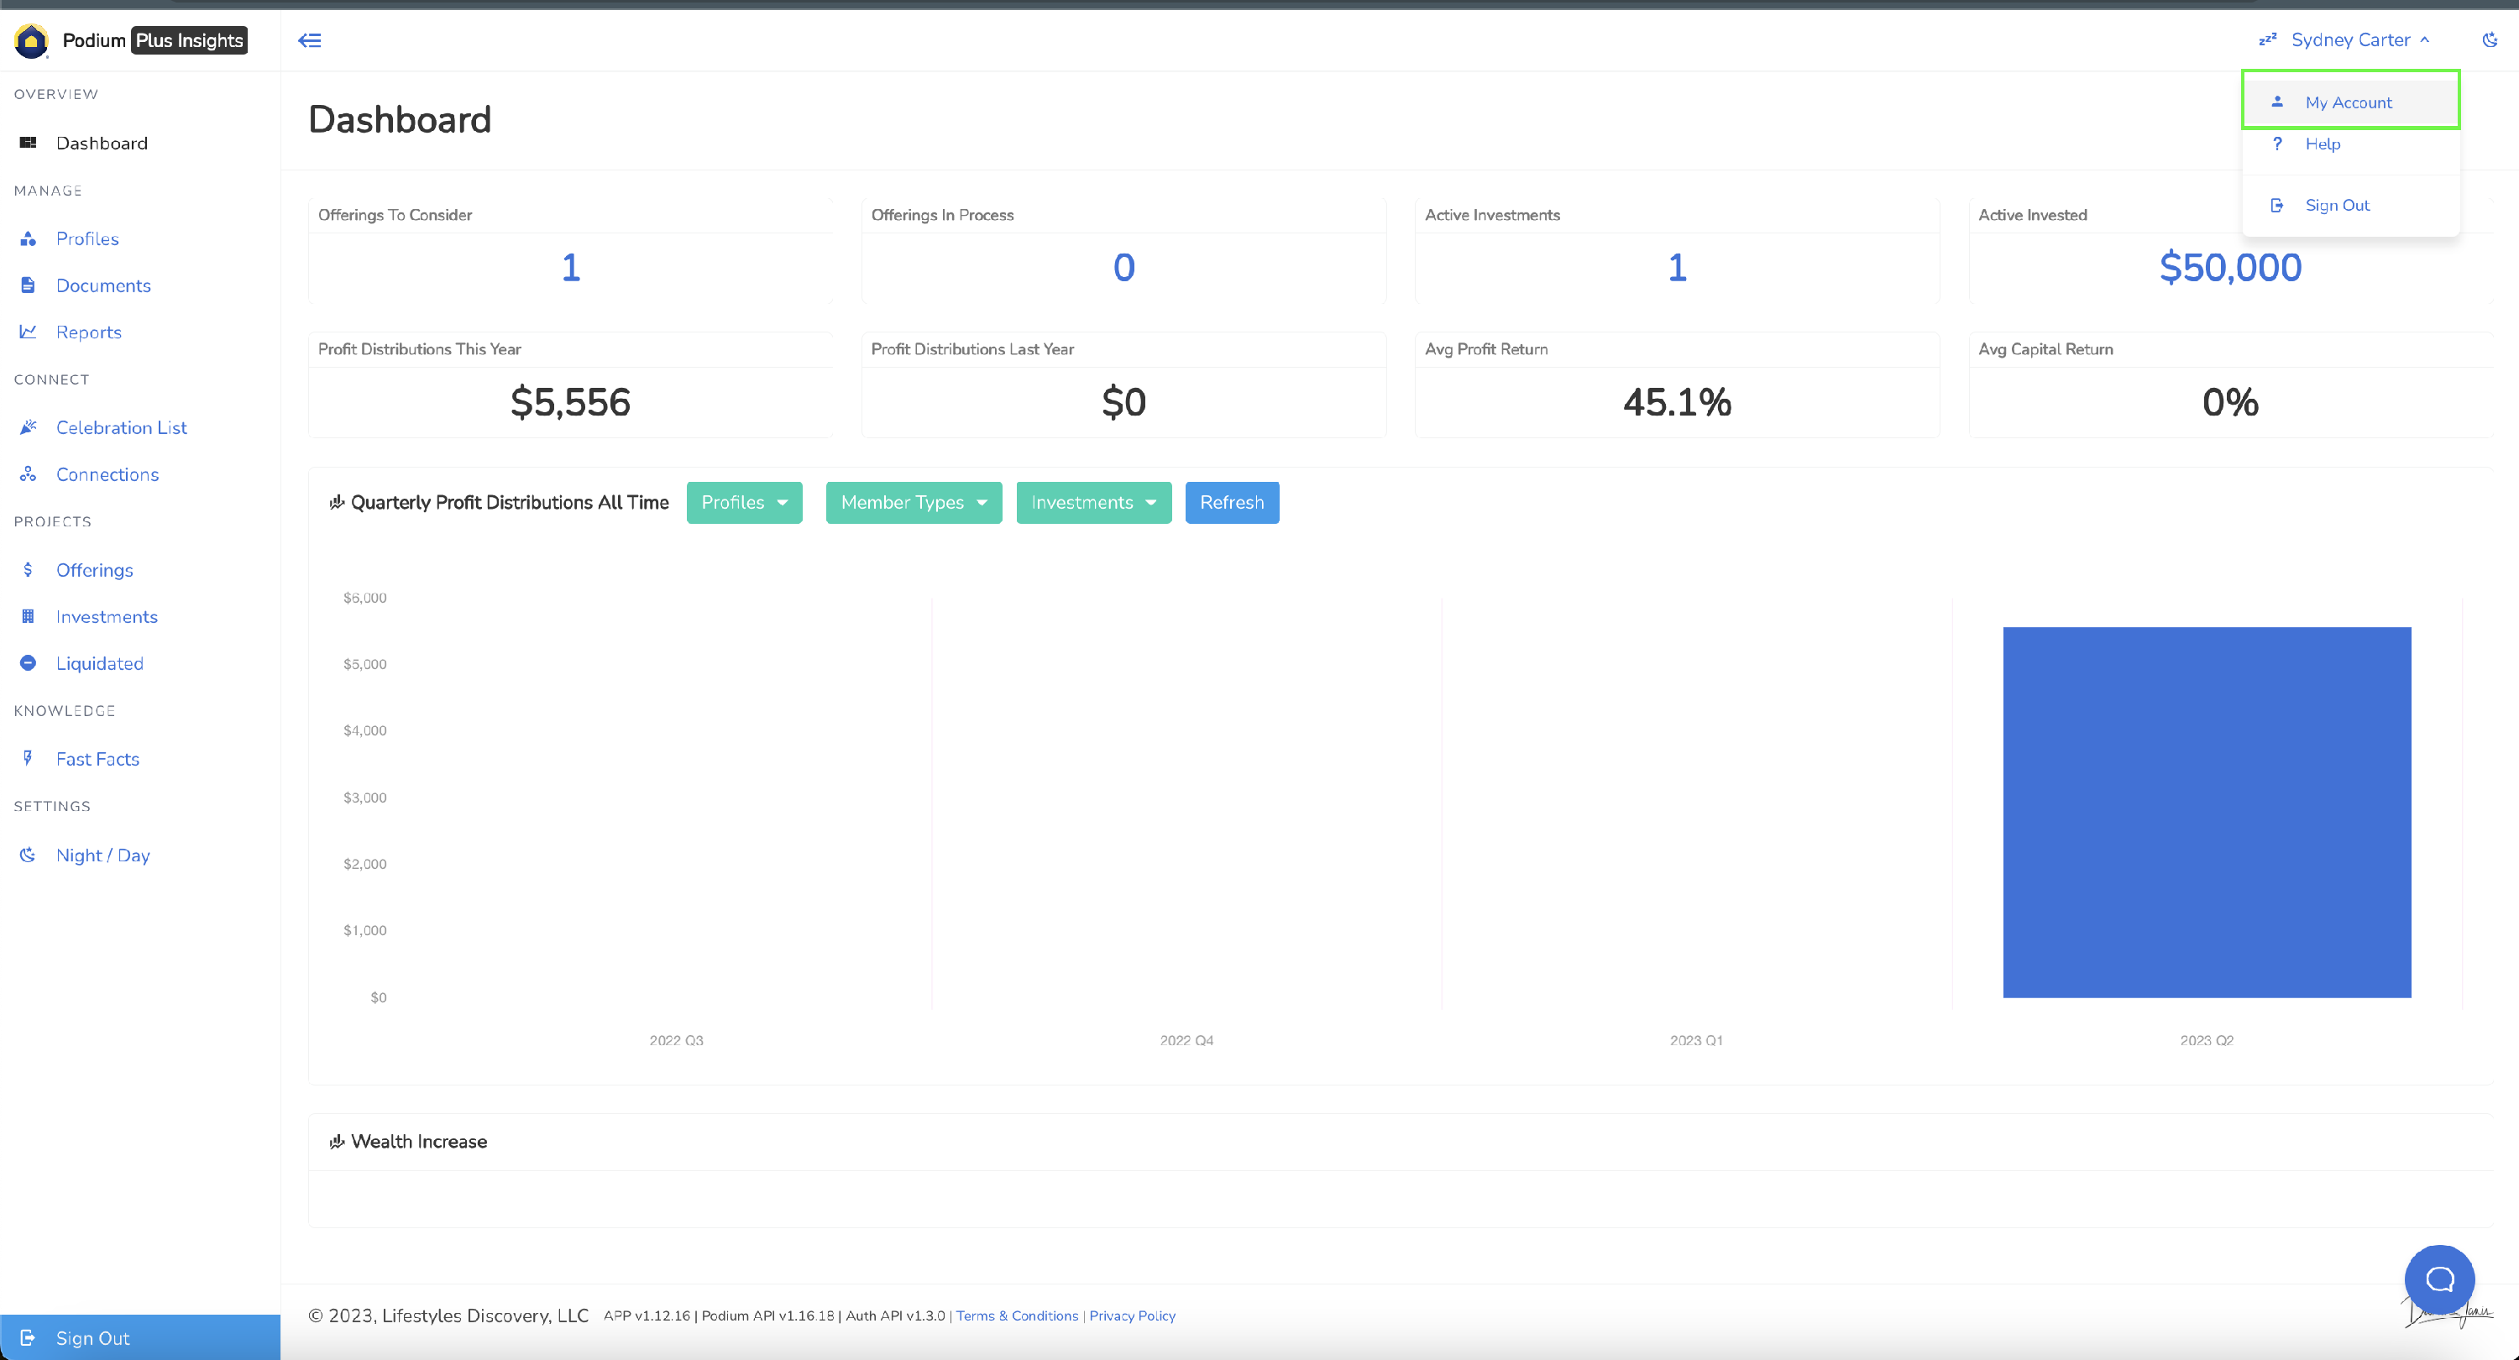Click the Liquidated minus-circle icon
Screen dimensions: 2519x1360
pos(29,663)
